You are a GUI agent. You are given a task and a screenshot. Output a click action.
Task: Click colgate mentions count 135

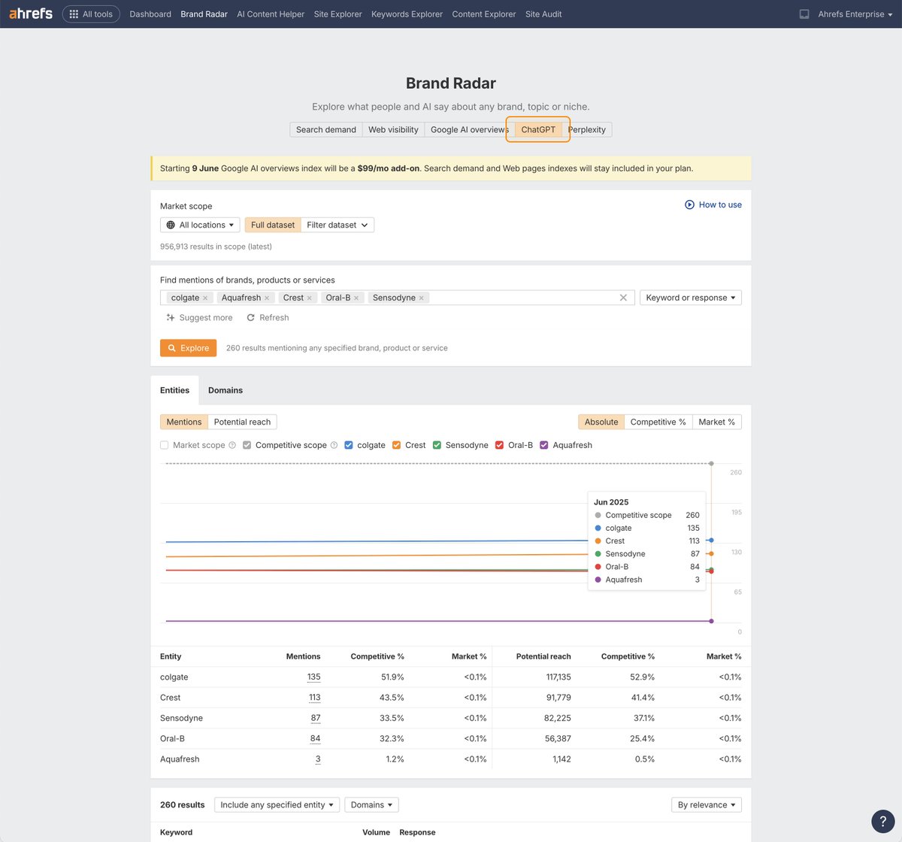[314, 677]
